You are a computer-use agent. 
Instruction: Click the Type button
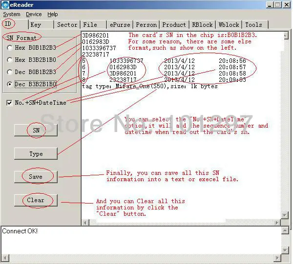[x=36, y=153]
